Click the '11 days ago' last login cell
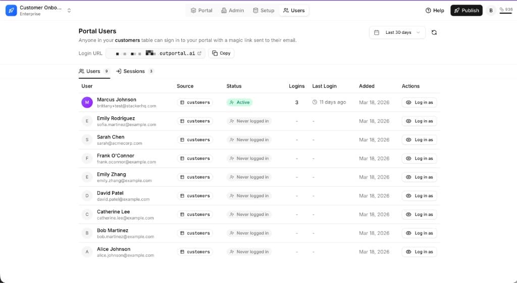The height and width of the screenshot is (283, 517). [x=329, y=102]
